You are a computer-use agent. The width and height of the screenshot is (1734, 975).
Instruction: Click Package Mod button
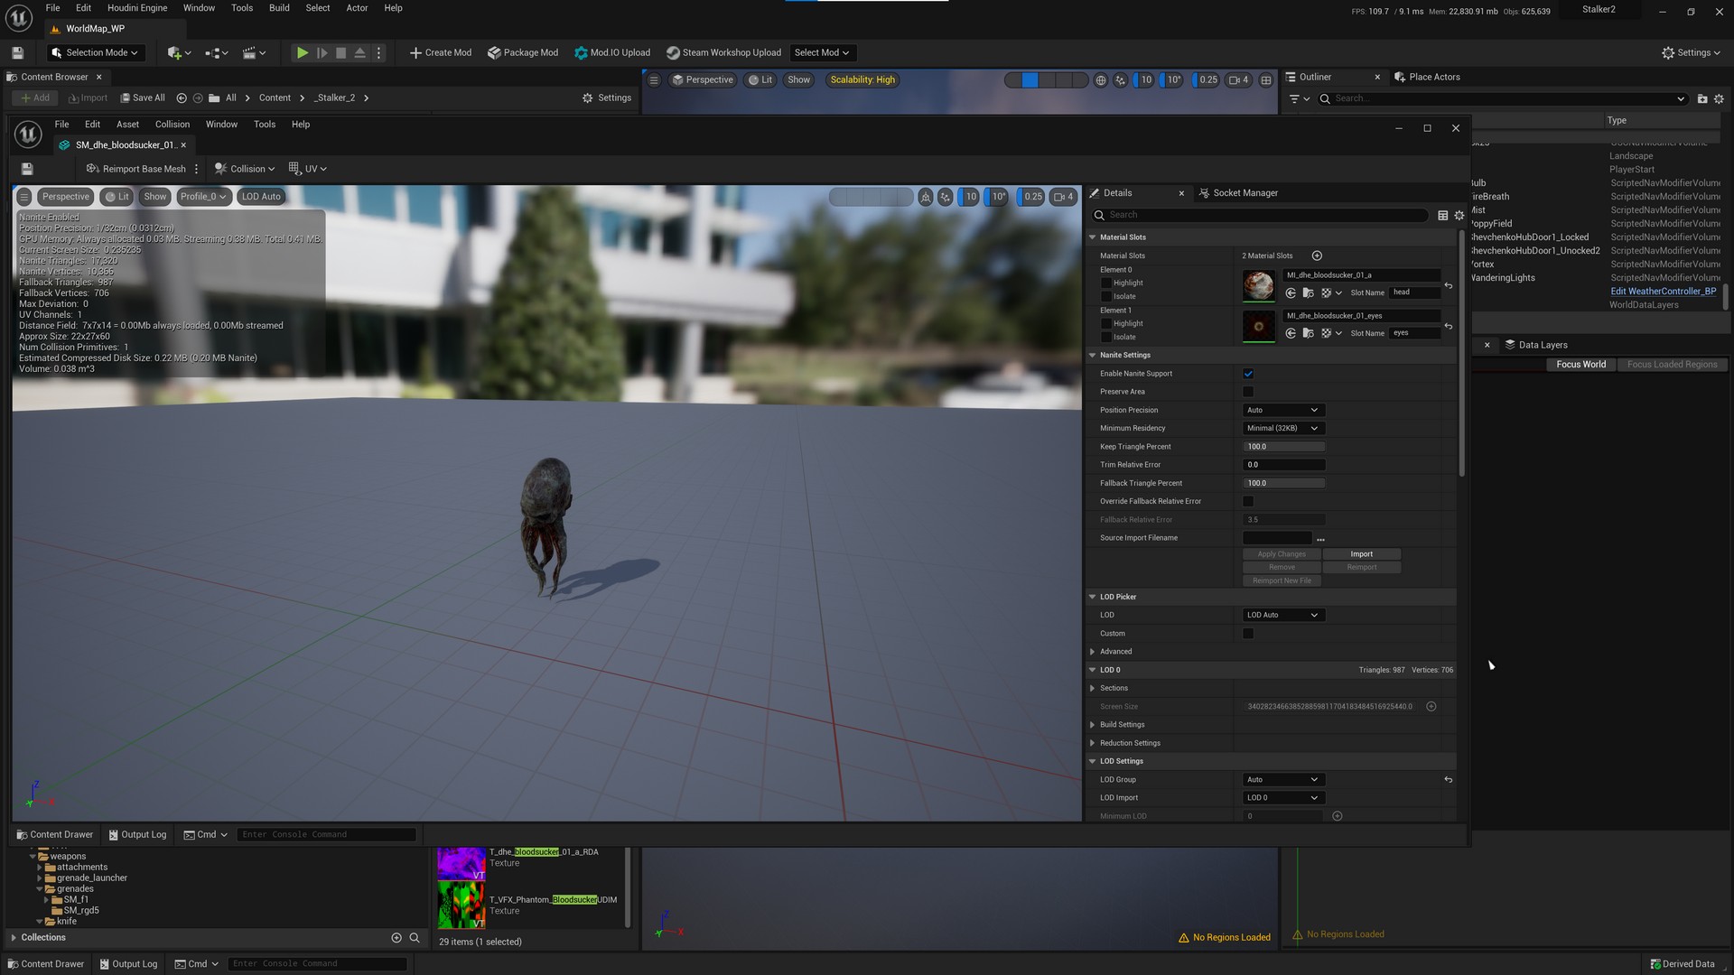click(x=523, y=53)
